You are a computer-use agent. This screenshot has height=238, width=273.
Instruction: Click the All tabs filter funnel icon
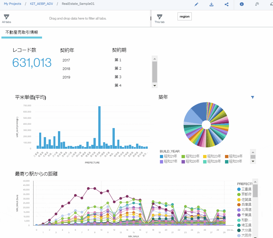(x=7, y=17)
